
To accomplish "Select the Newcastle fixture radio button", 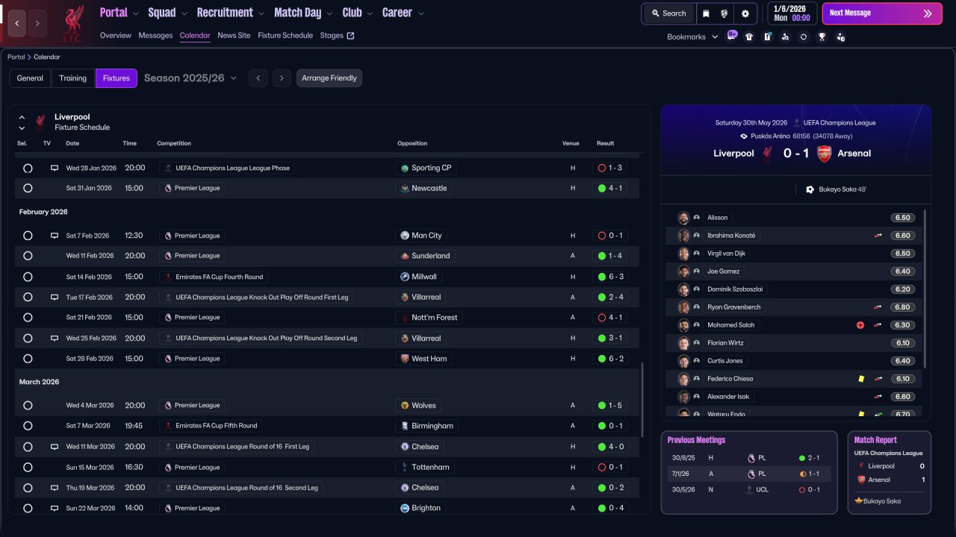I will point(28,189).
